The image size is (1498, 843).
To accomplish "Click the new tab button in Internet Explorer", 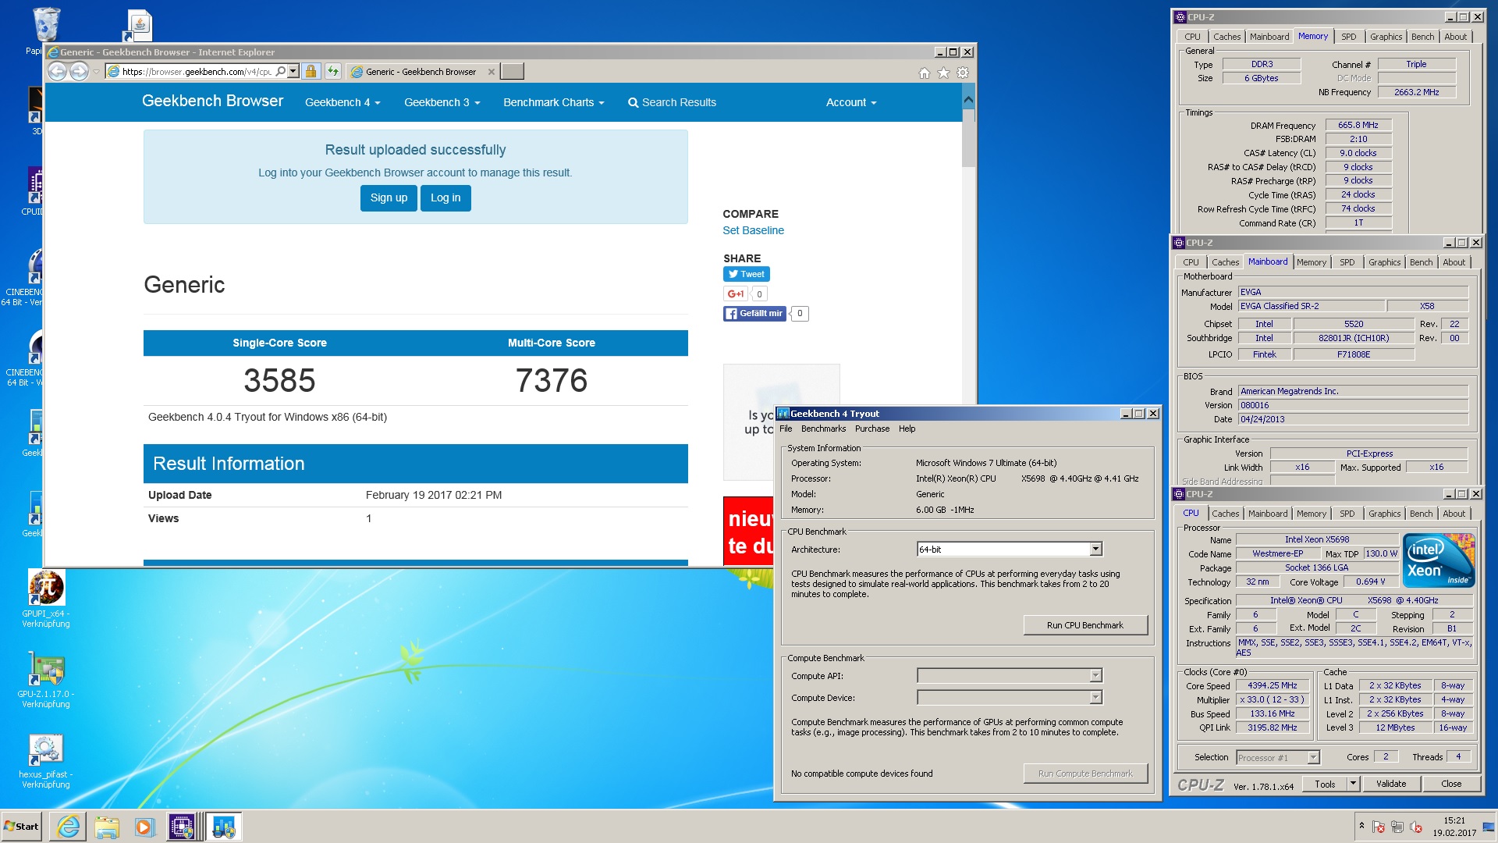I will (512, 72).
